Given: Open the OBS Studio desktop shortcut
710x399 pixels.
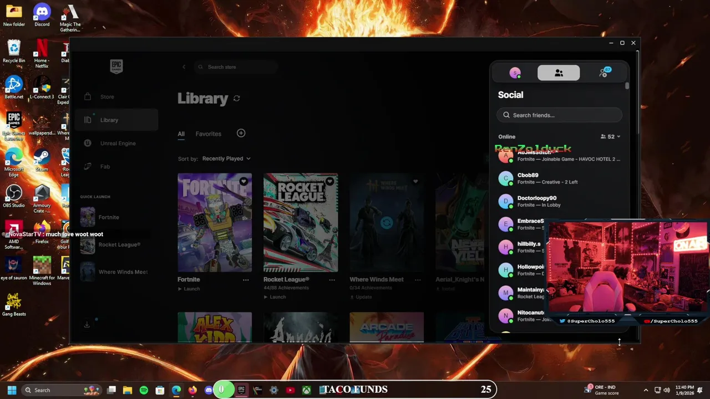Looking at the screenshot, I should [14, 196].
